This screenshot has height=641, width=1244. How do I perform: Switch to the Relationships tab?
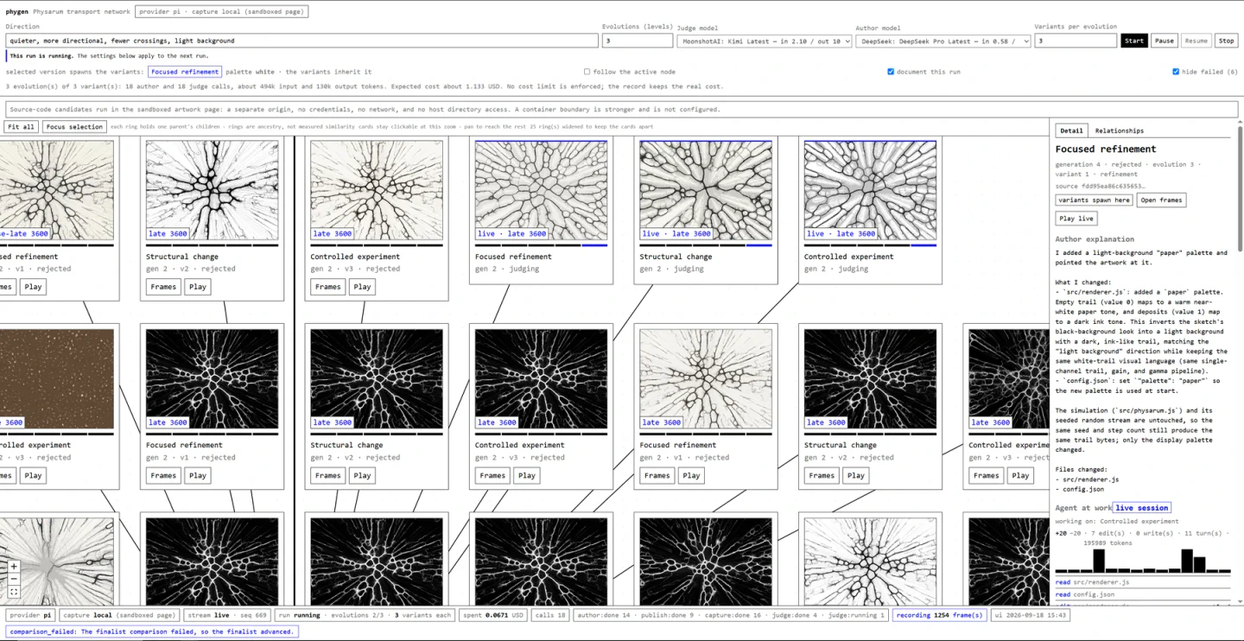(1119, 130)
